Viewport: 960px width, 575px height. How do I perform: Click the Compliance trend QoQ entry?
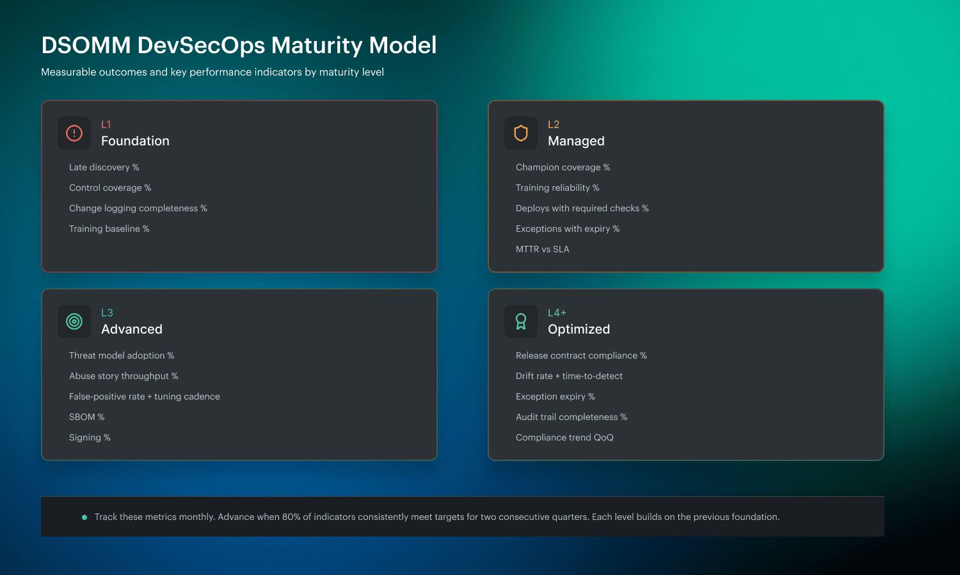pos(564,437)
